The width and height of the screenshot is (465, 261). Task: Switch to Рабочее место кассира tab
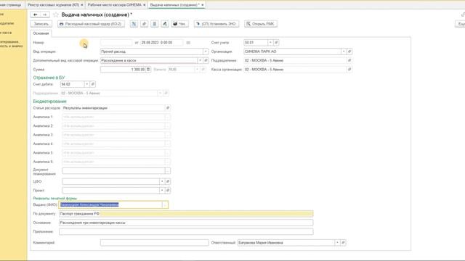point(114,5)
